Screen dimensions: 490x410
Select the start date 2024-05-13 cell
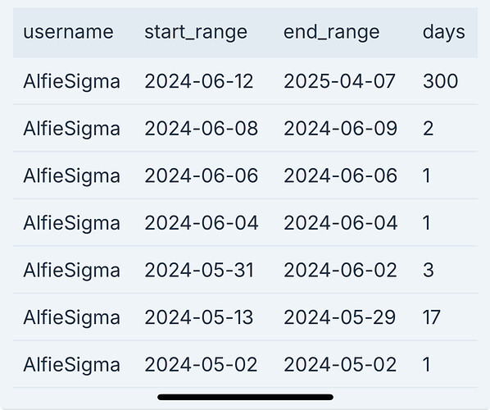[x=199, y=317]
